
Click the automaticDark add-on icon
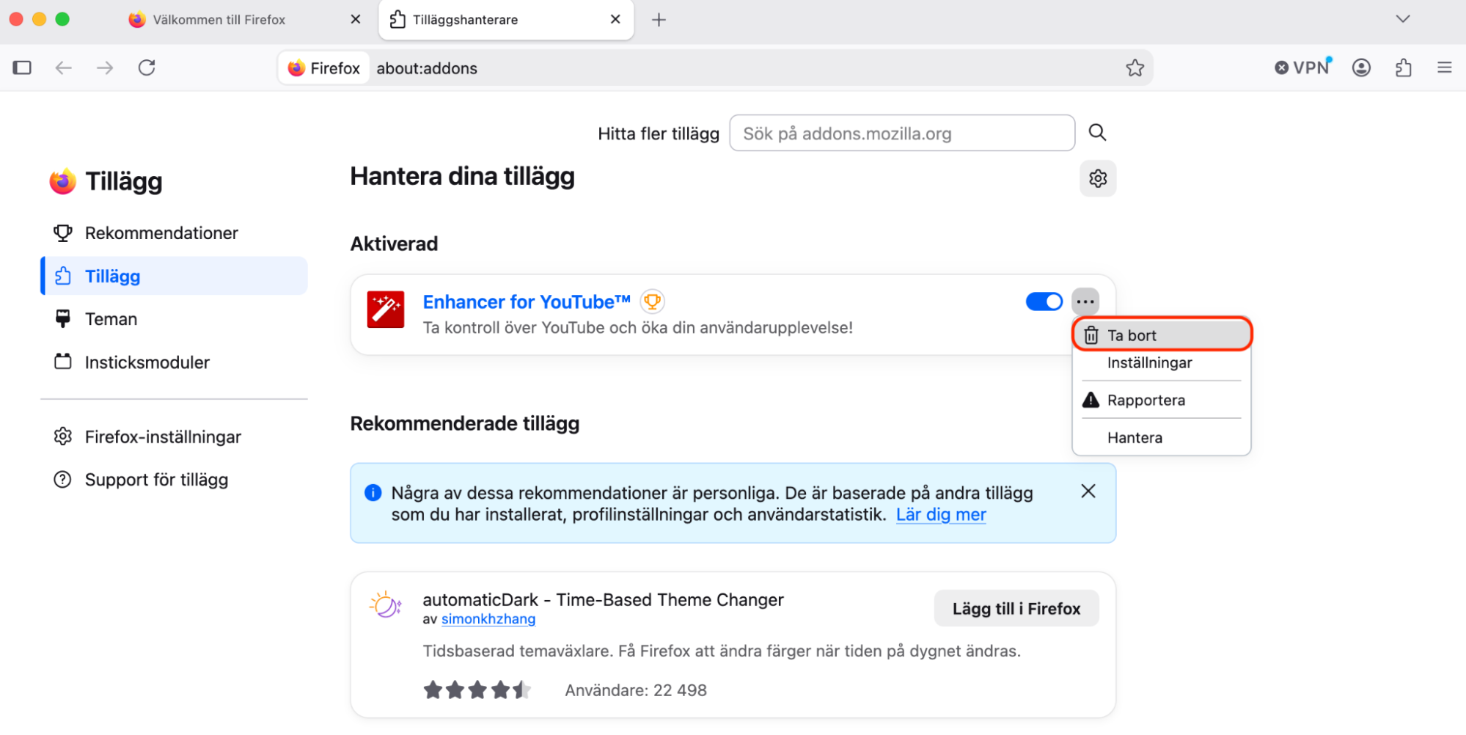pyautogui.click(x=386, y=605)
